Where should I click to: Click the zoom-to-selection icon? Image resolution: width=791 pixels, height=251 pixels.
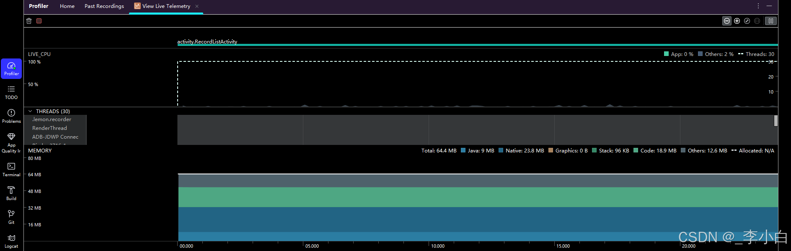[757, 21]
